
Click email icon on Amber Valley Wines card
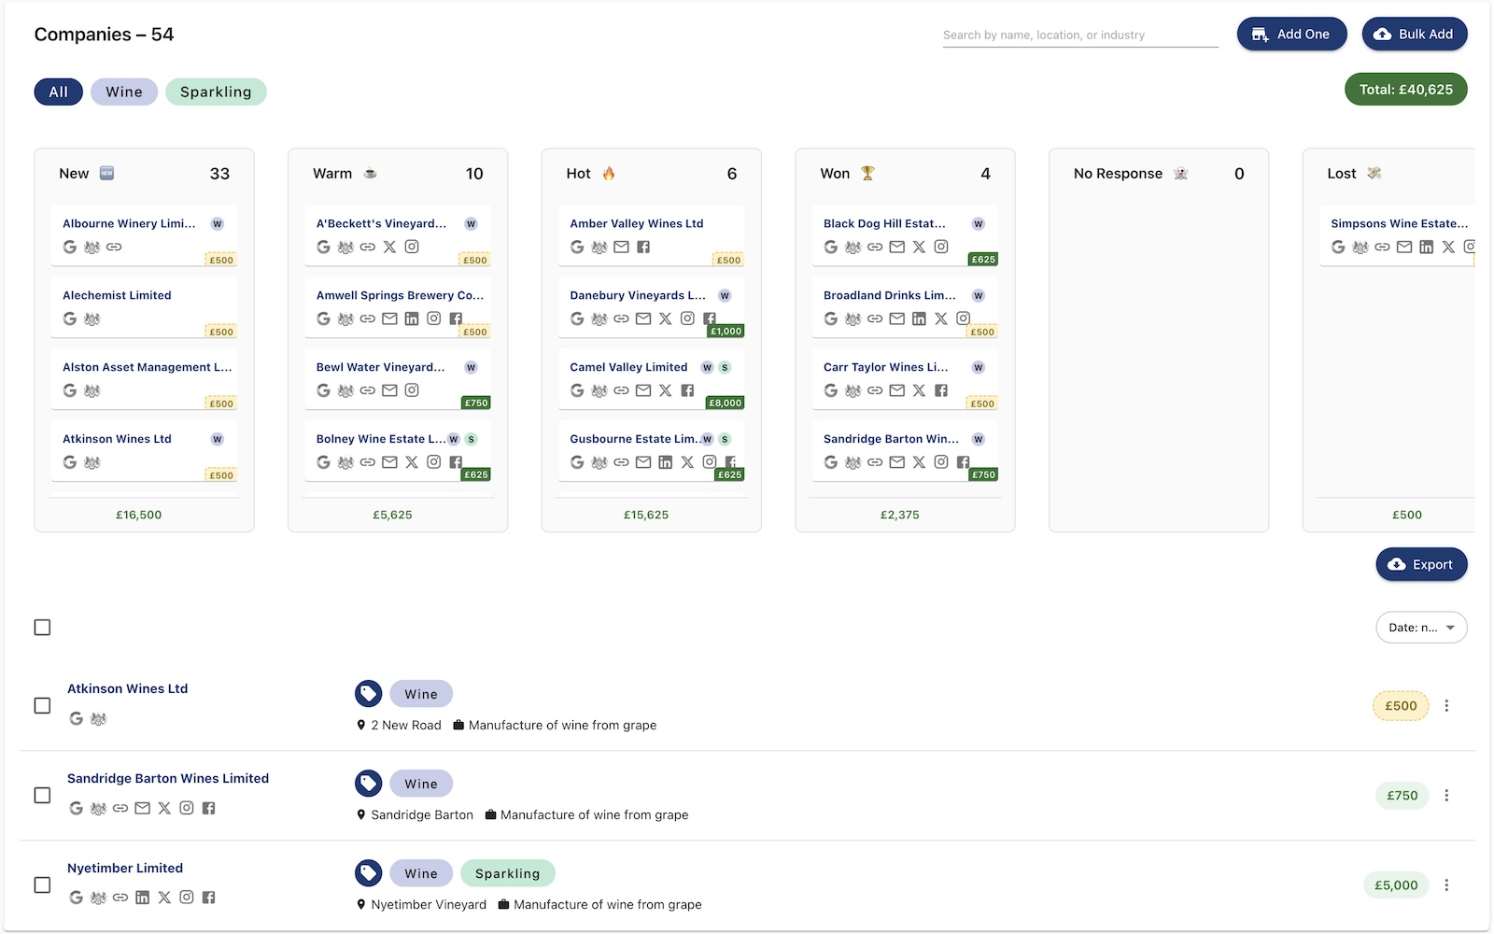pos(621,248)
